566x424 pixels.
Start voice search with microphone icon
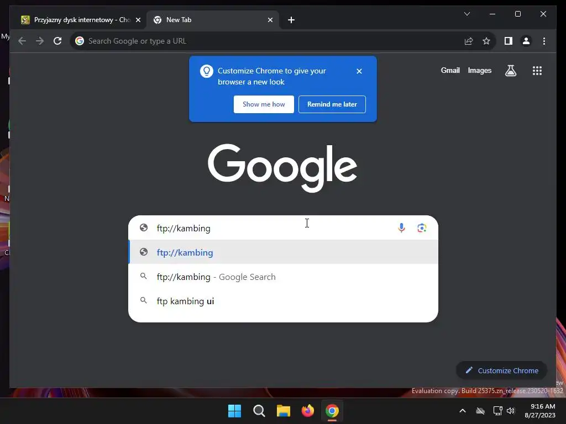pos(401,228)
